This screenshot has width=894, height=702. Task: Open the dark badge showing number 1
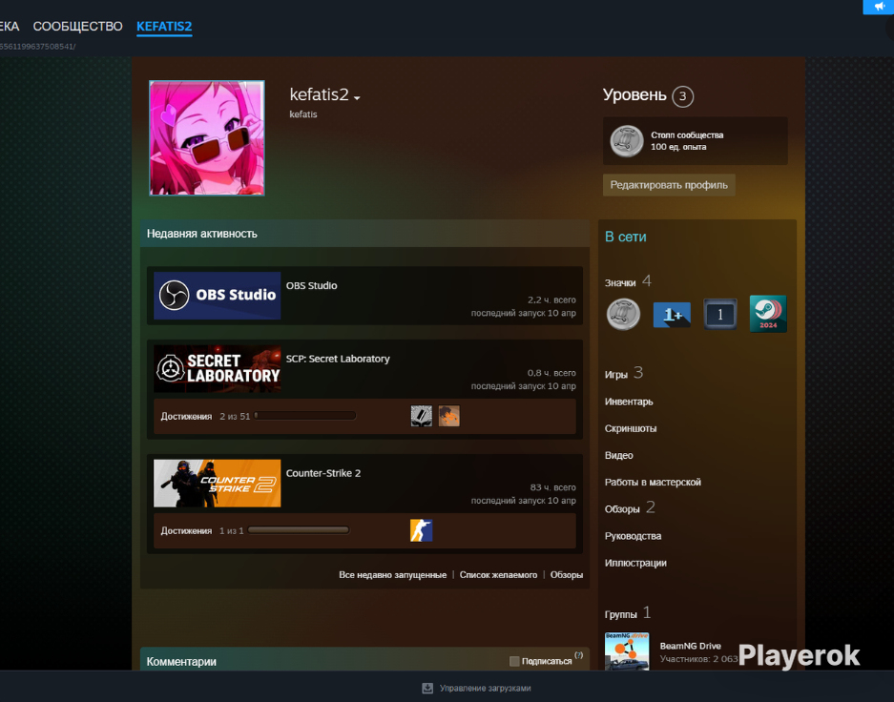[720, 314]
